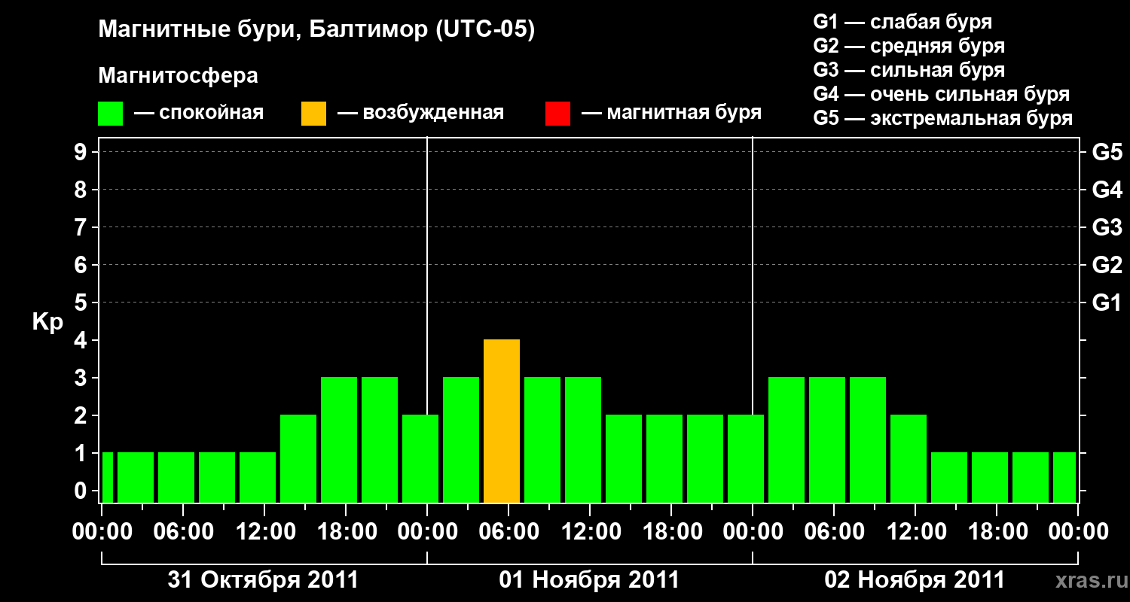Select green bar over 18:00 on 01 Ноября

[664, 459]
